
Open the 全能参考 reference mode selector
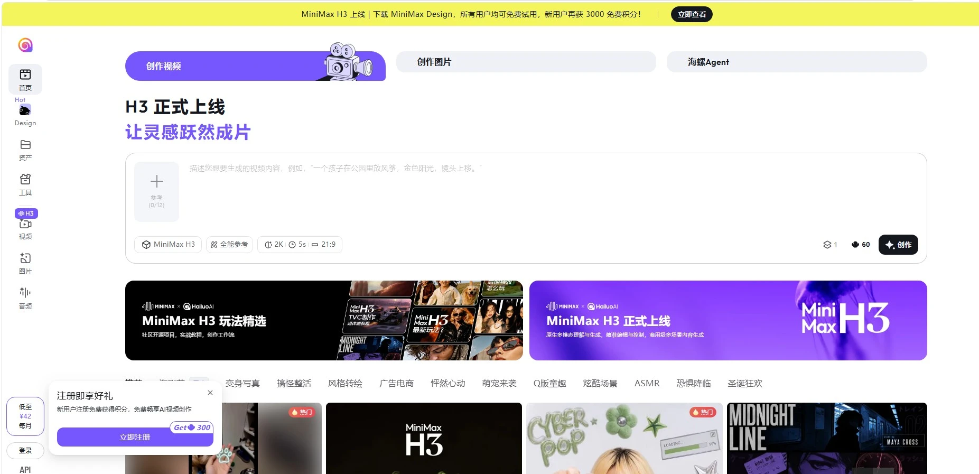[x=229, y=245]
